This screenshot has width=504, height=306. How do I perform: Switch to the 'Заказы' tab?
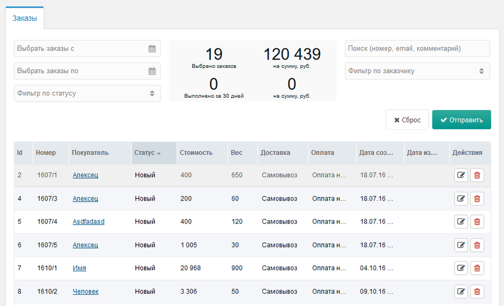pos(25,19)
